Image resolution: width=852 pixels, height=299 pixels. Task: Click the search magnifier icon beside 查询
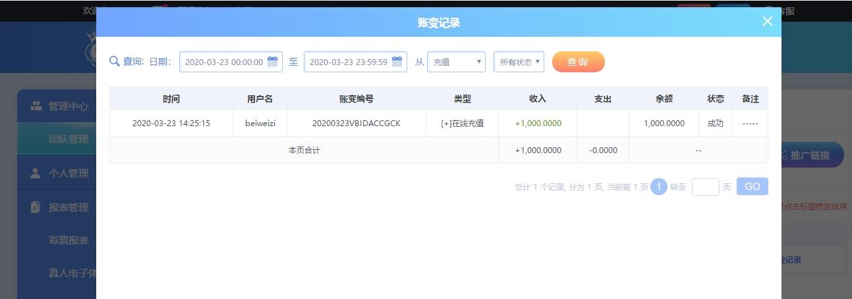click(x=115, y=61)
